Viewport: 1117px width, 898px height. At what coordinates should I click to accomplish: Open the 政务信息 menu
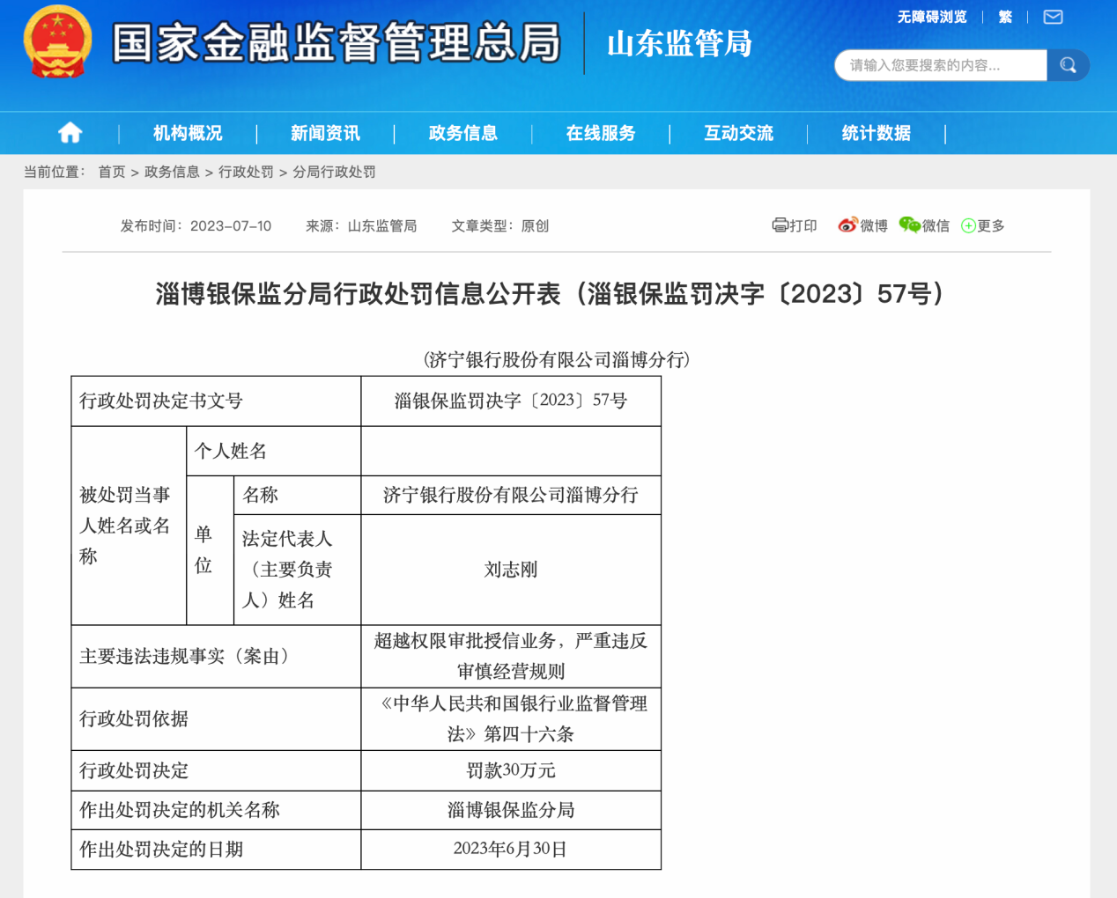[x=463, y=133]
